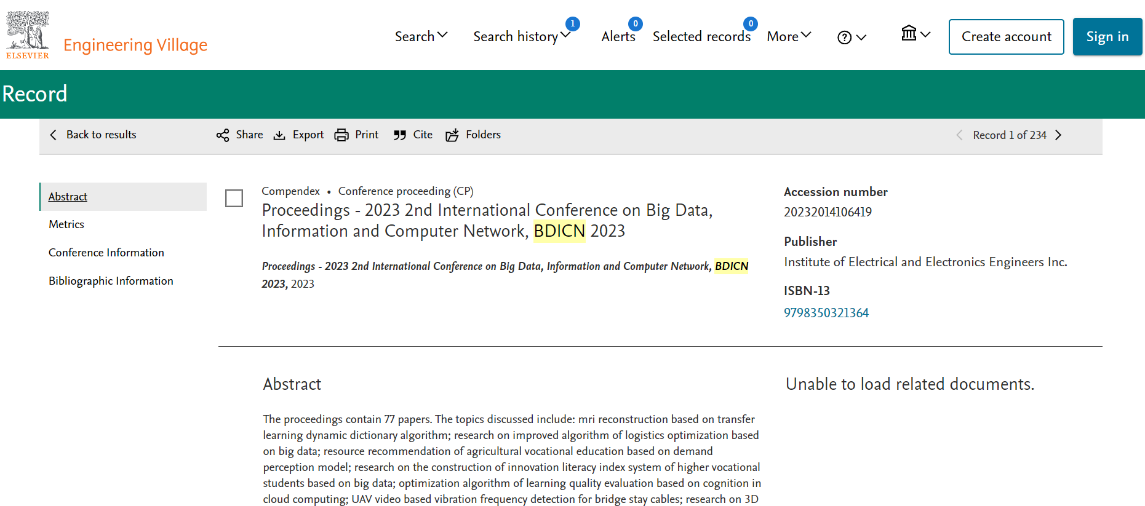
Task: Expand the Search menu
Action: (x=421, y=36)
